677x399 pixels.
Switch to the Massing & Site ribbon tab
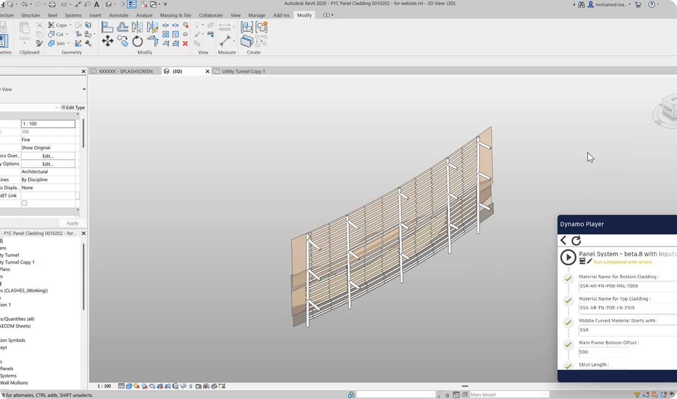(x=176, y=15)
